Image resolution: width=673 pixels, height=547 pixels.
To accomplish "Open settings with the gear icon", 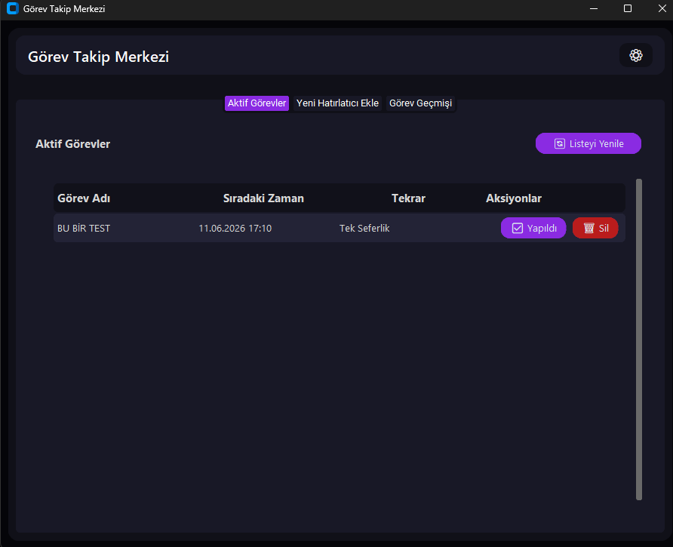I will click(x=636, y=55).
